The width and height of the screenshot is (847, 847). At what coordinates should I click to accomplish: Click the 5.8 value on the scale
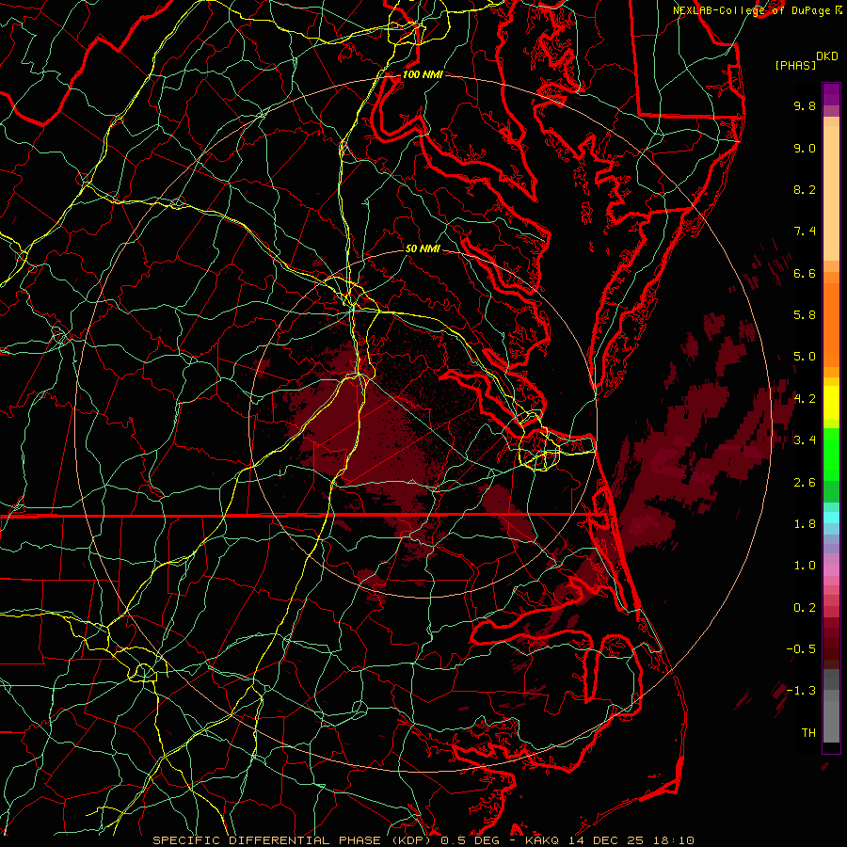pos(805,315)
